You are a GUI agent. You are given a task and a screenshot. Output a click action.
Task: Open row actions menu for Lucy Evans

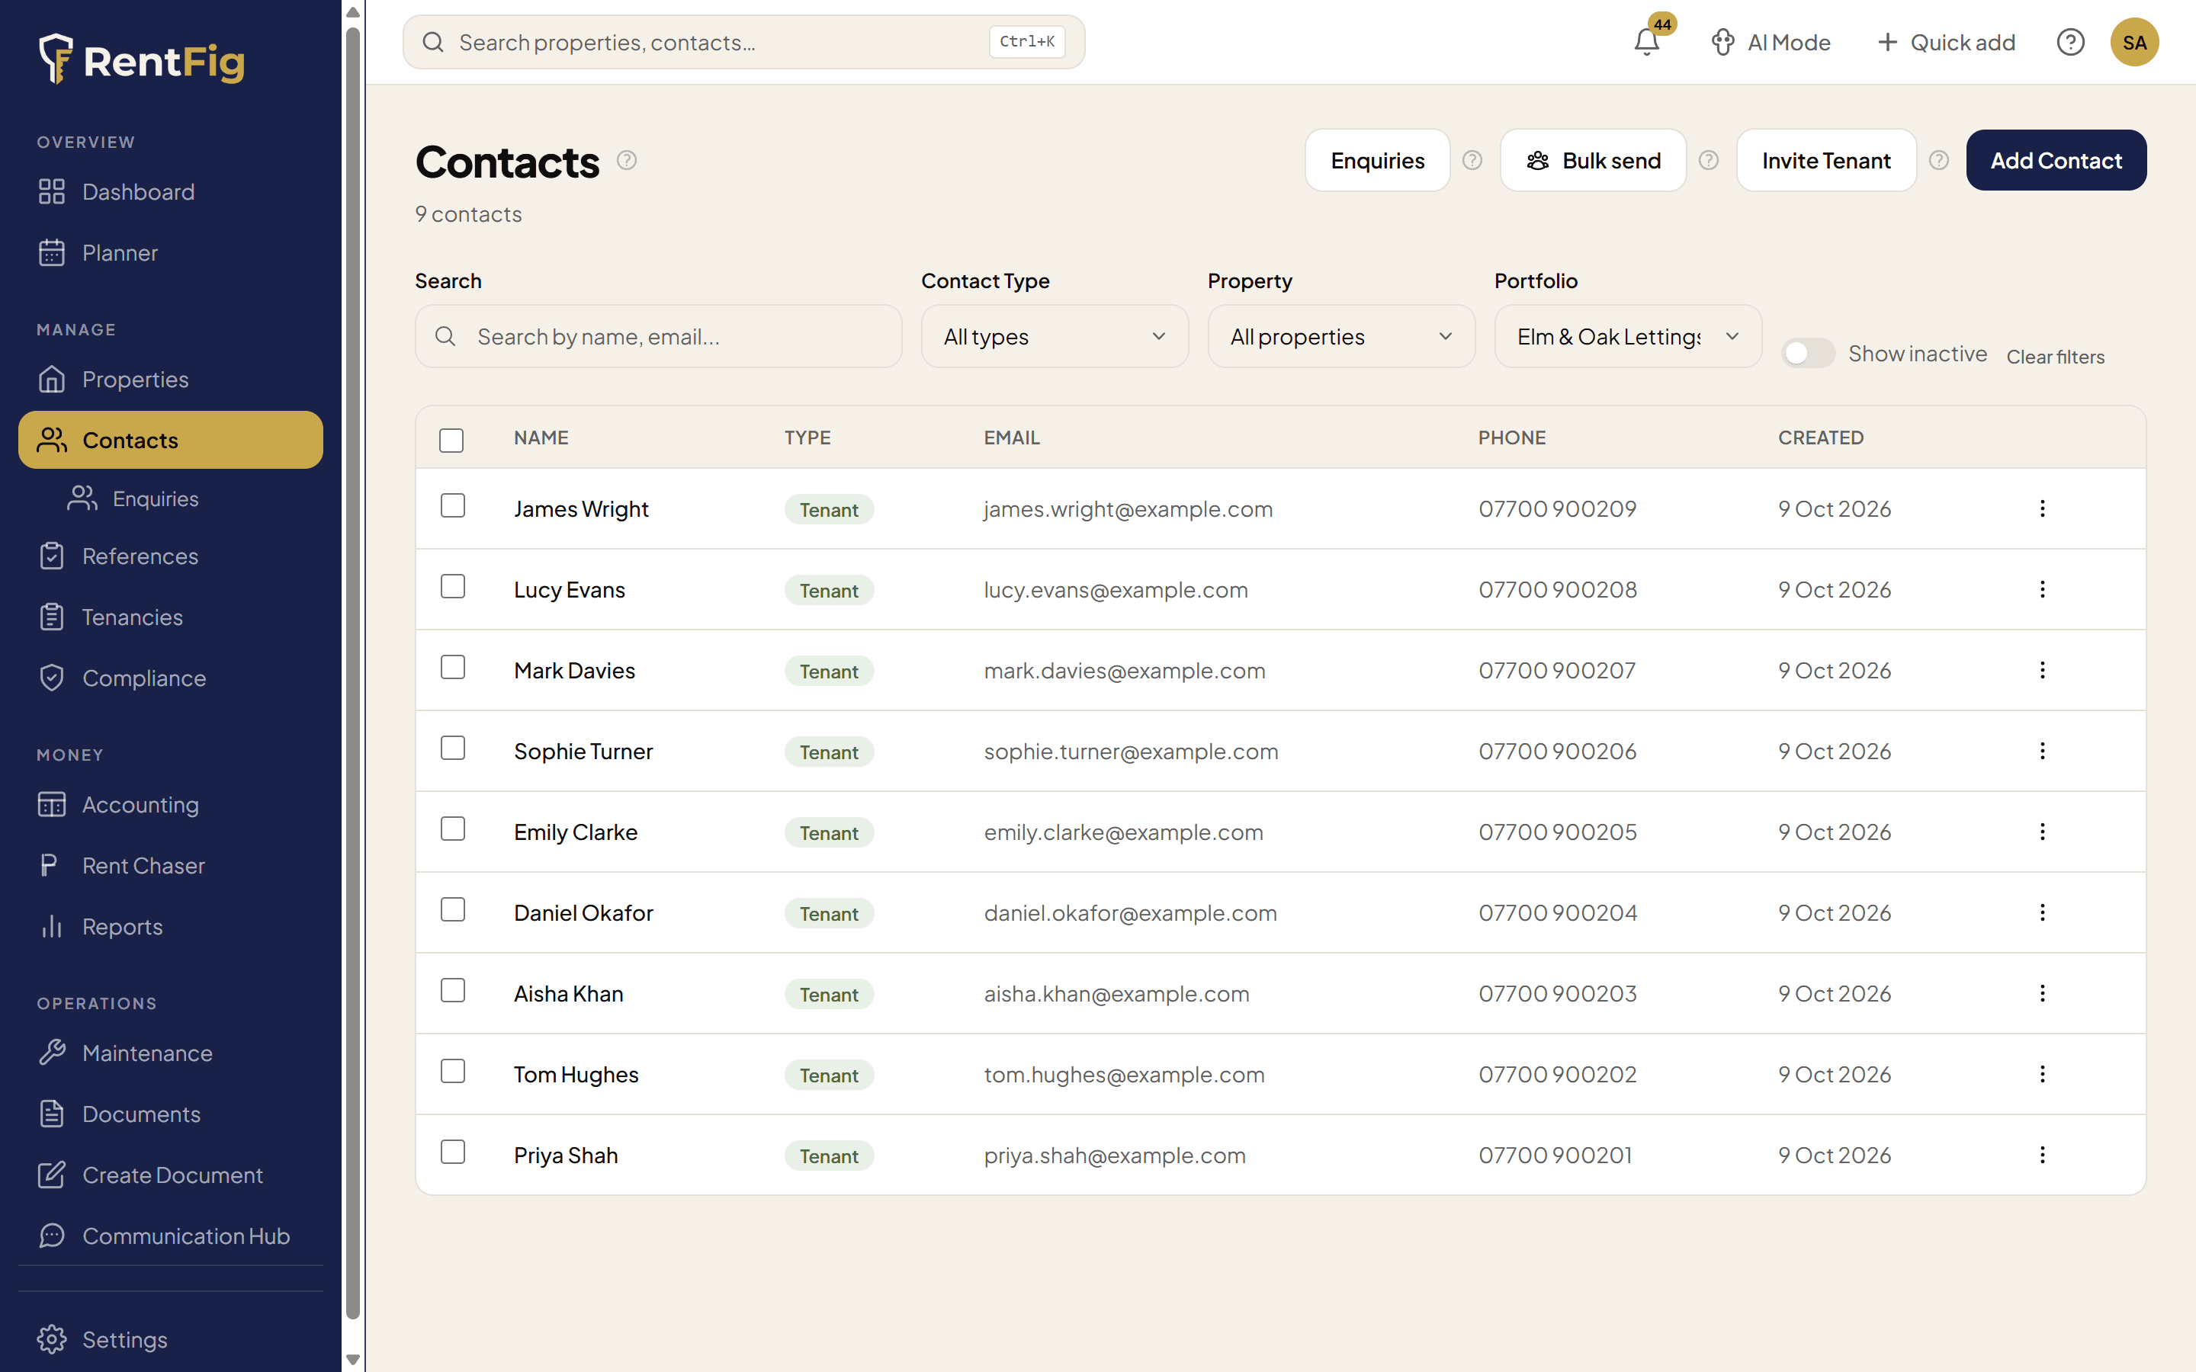tap(2043, 590)
